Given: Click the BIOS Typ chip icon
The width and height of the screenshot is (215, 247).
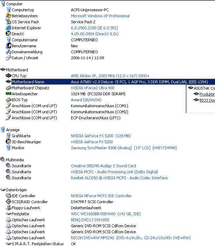Looking at the screenshot, I should click(8, 100).
